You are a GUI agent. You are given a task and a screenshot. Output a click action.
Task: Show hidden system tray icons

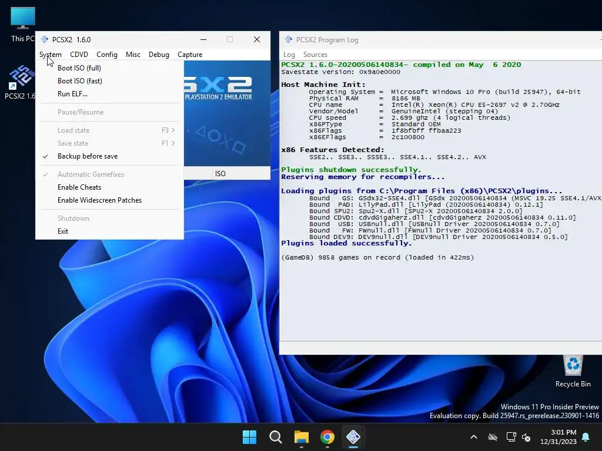click(474, 437)
